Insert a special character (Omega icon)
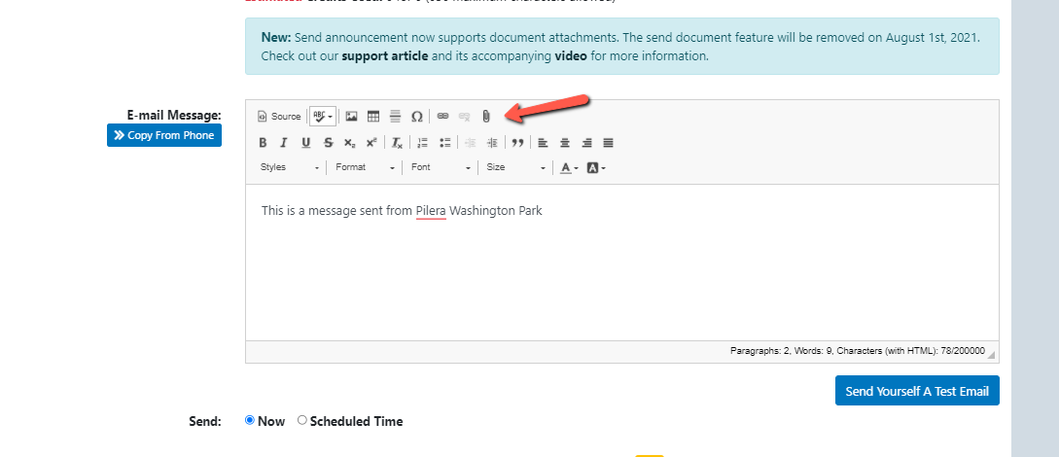 coord(417,116)
